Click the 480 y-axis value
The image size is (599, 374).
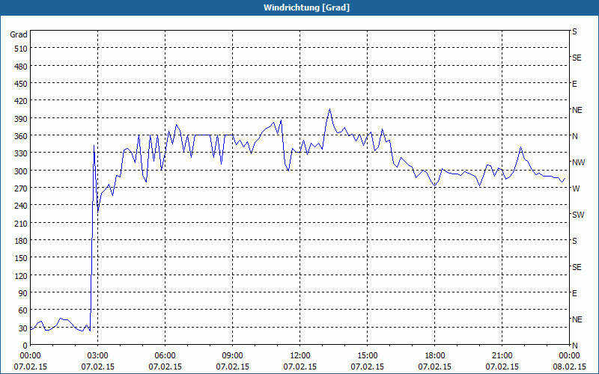pos(21,67)
